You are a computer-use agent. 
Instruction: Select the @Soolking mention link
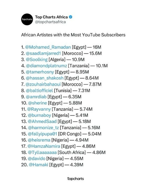[37, 59]
